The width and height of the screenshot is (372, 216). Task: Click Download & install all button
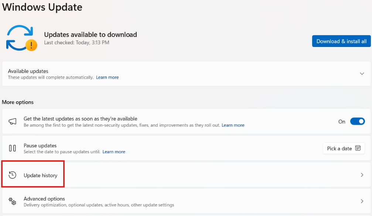coord(341,41)
